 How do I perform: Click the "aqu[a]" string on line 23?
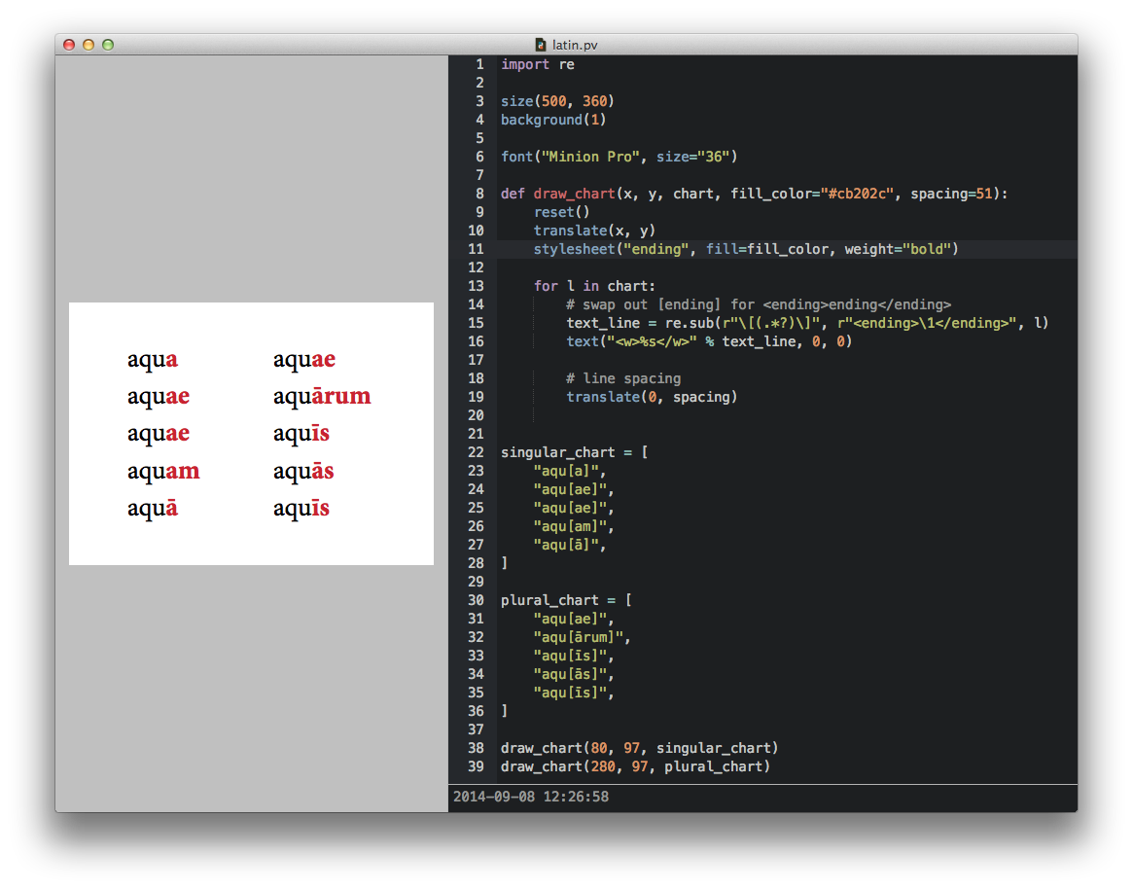coord(566,471)
